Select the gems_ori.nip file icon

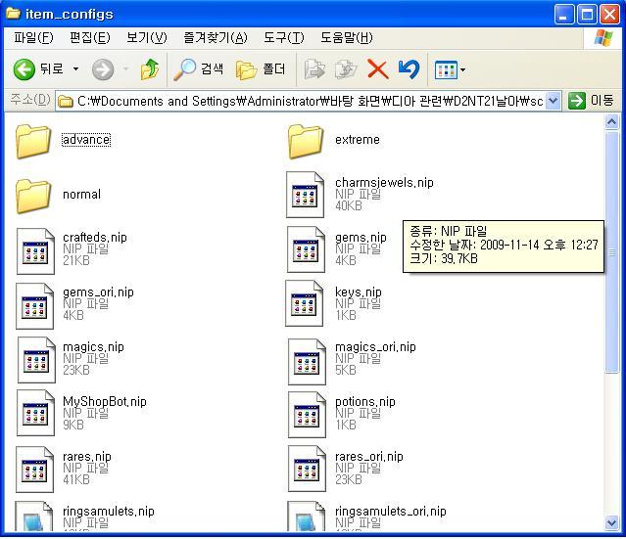pos(34,306)
